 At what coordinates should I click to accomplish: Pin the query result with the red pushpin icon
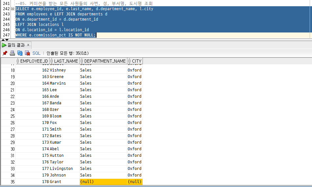tap(5, 53)
